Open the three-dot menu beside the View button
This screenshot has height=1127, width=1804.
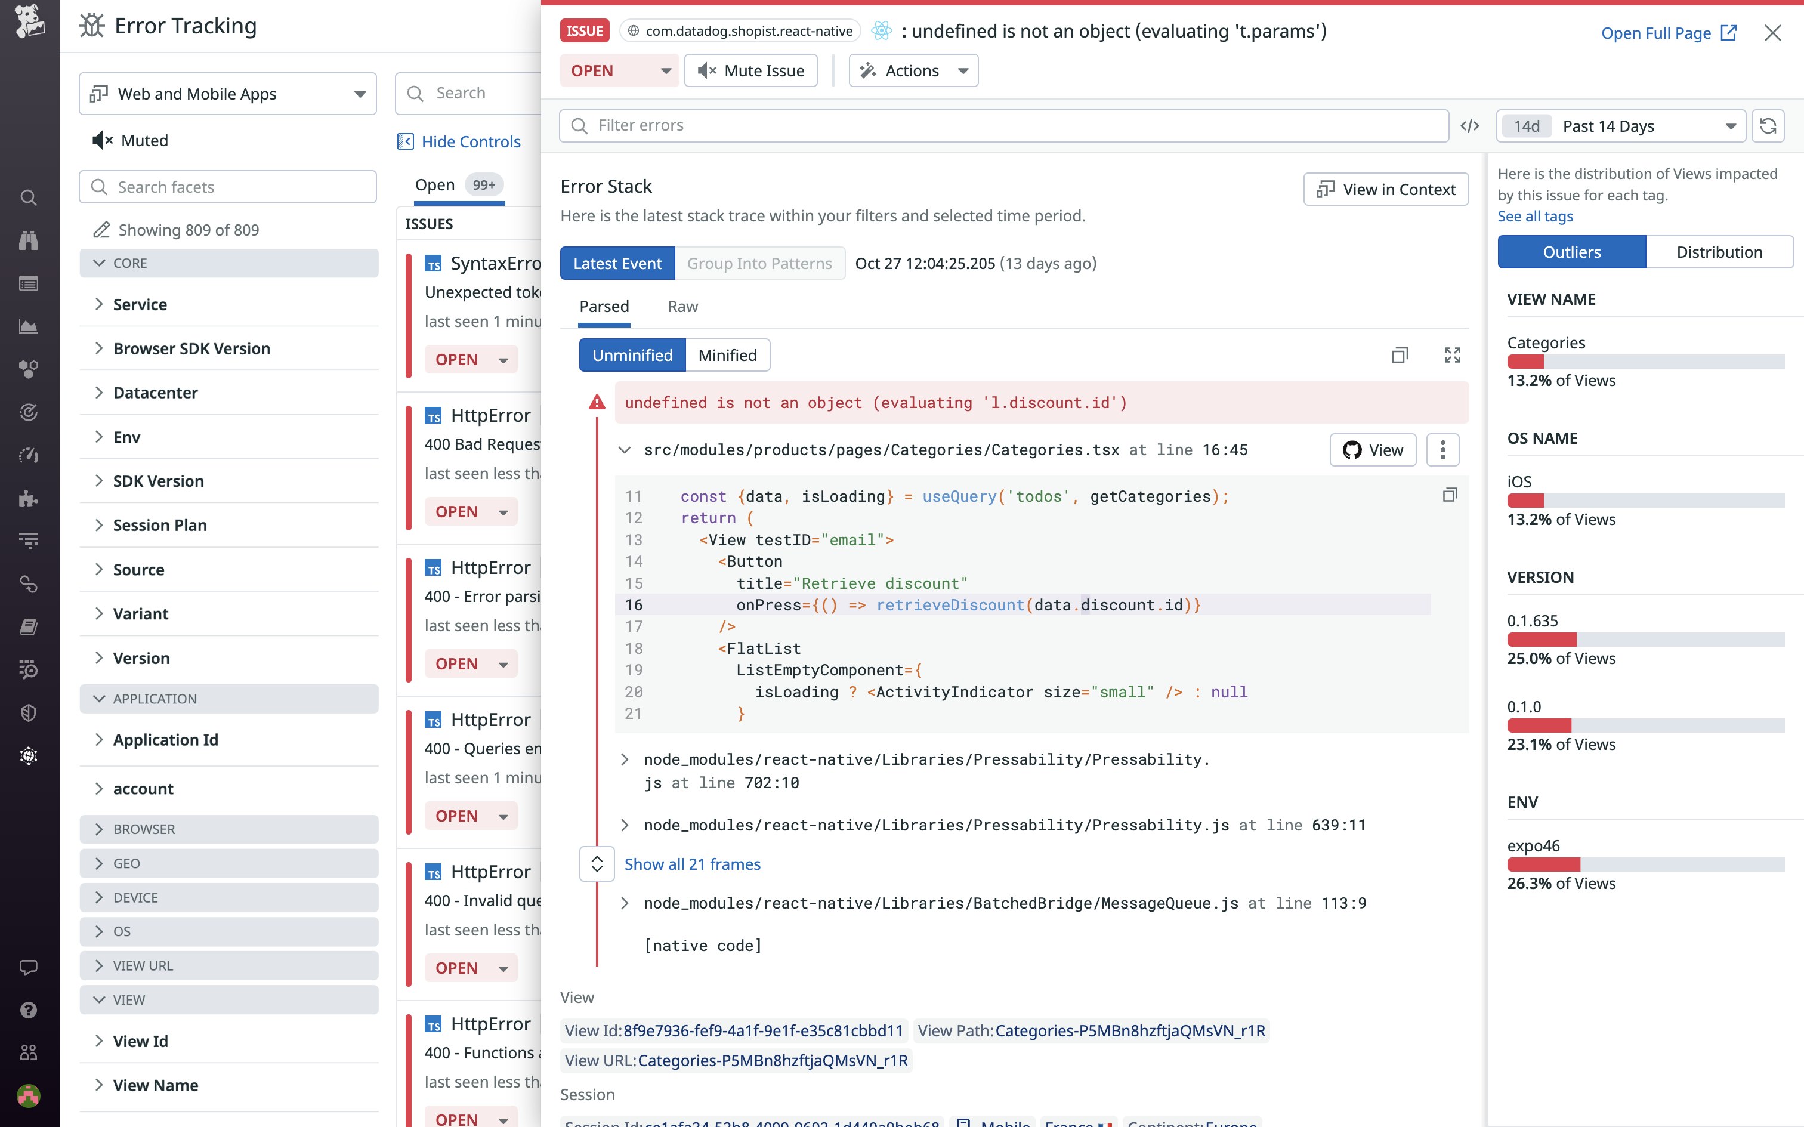1442,449
